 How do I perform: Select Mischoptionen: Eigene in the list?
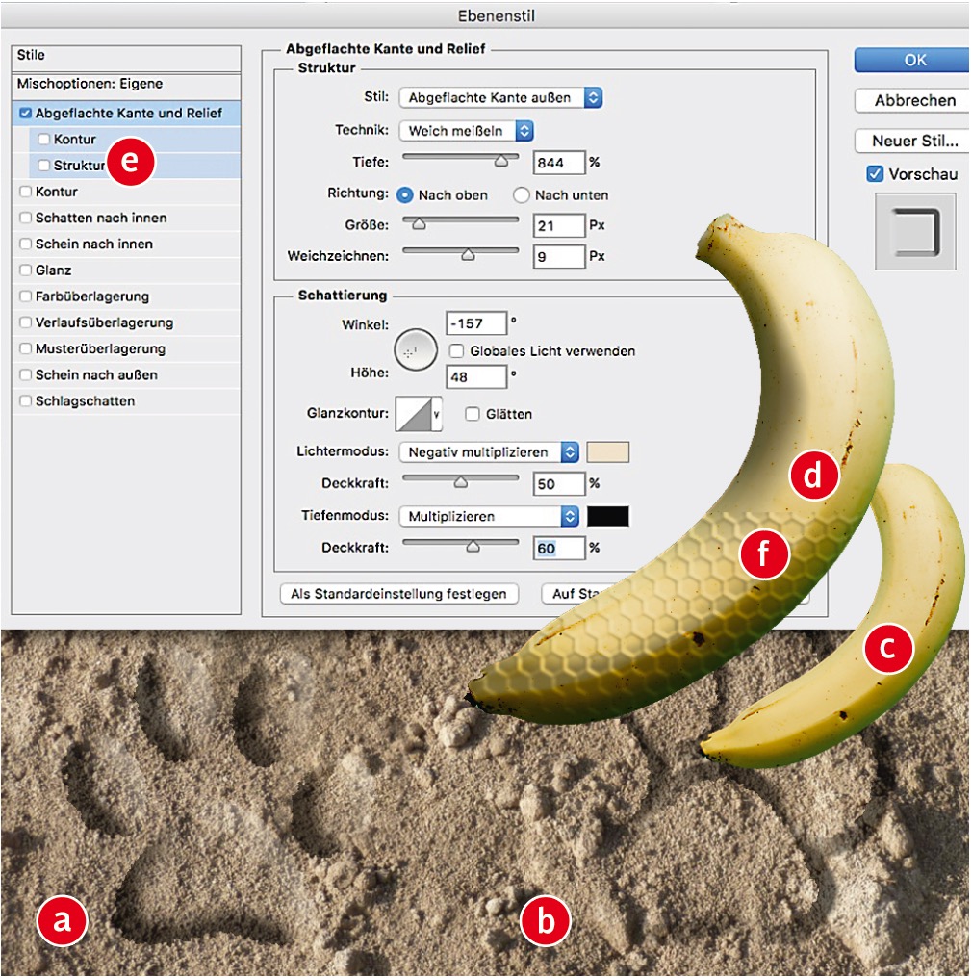126,86
